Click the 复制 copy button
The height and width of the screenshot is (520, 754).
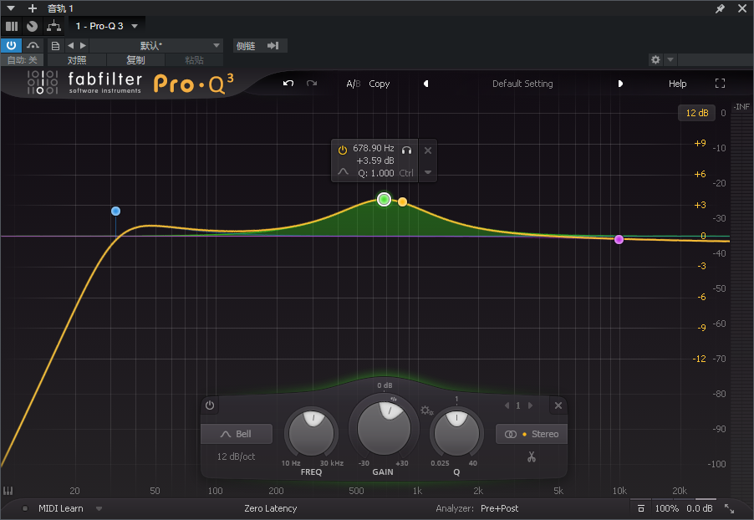(135, 60)
